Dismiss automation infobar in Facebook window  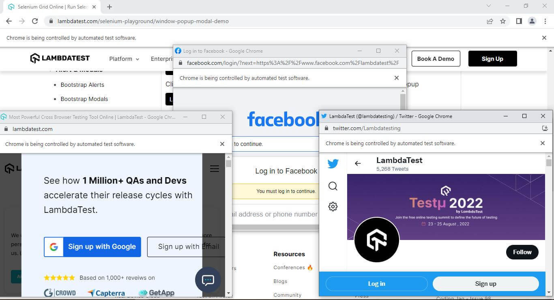[397, 78]
